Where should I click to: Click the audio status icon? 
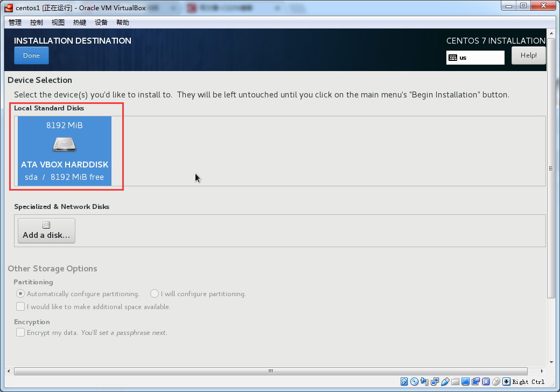(425, 382)
